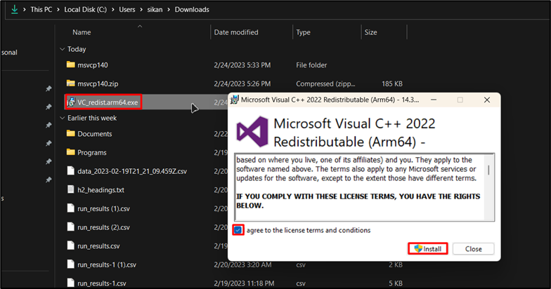
Task: Expand chevron before This PC in breadcrumb
Action: click(x=25, y=10)
